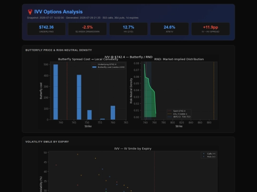Click the 'Butterfly Spread Cost → Local Convexity' subtitle

click(x=88, y=59)
